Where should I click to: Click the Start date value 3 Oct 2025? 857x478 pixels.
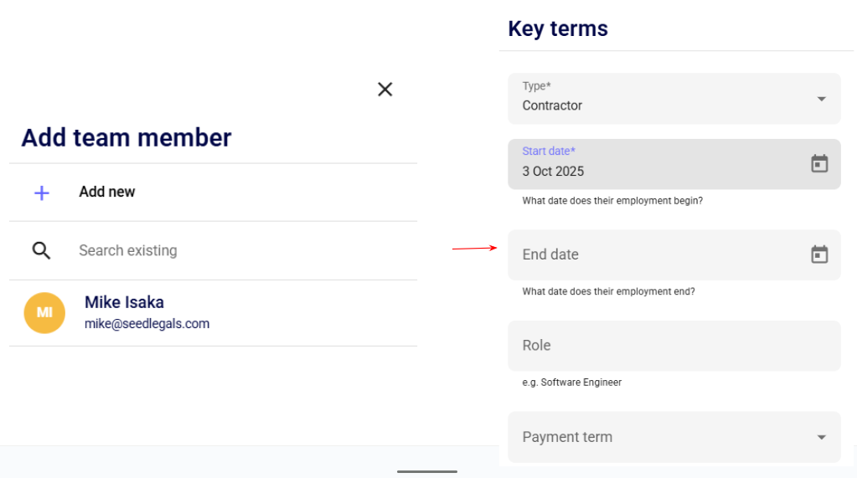(x=554, y=172)
